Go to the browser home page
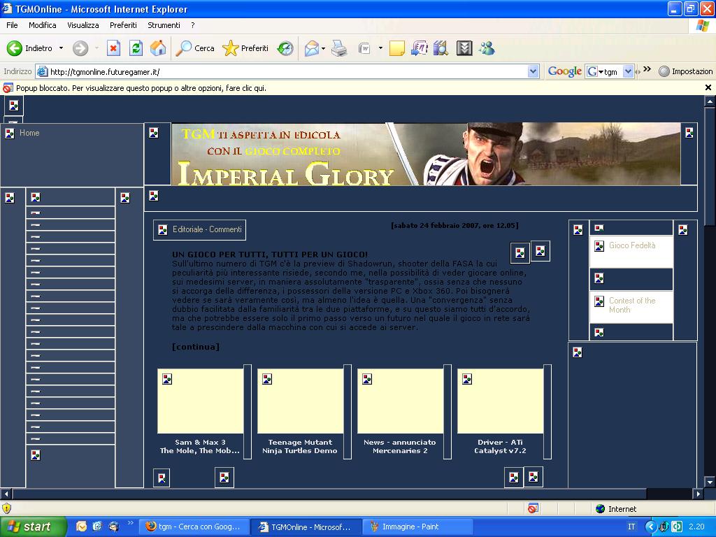Image resolution: width=716 pixels, height=537 pixels. [x=158, y=48]
